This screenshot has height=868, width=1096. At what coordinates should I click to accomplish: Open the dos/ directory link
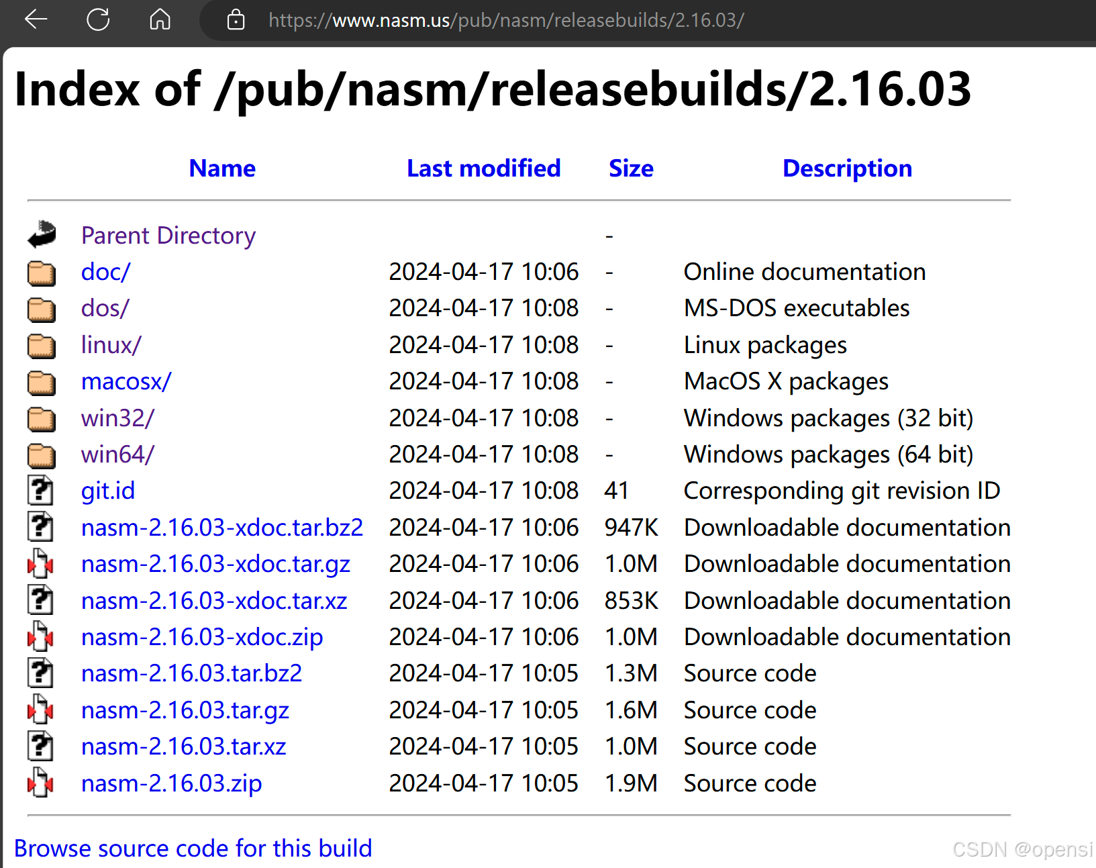pos(105,308)
